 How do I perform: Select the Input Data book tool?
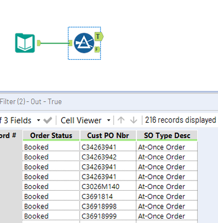(x=25, y=43)
